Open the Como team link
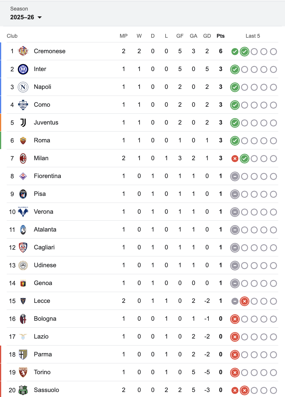285x397 pixels. (42, 105)
